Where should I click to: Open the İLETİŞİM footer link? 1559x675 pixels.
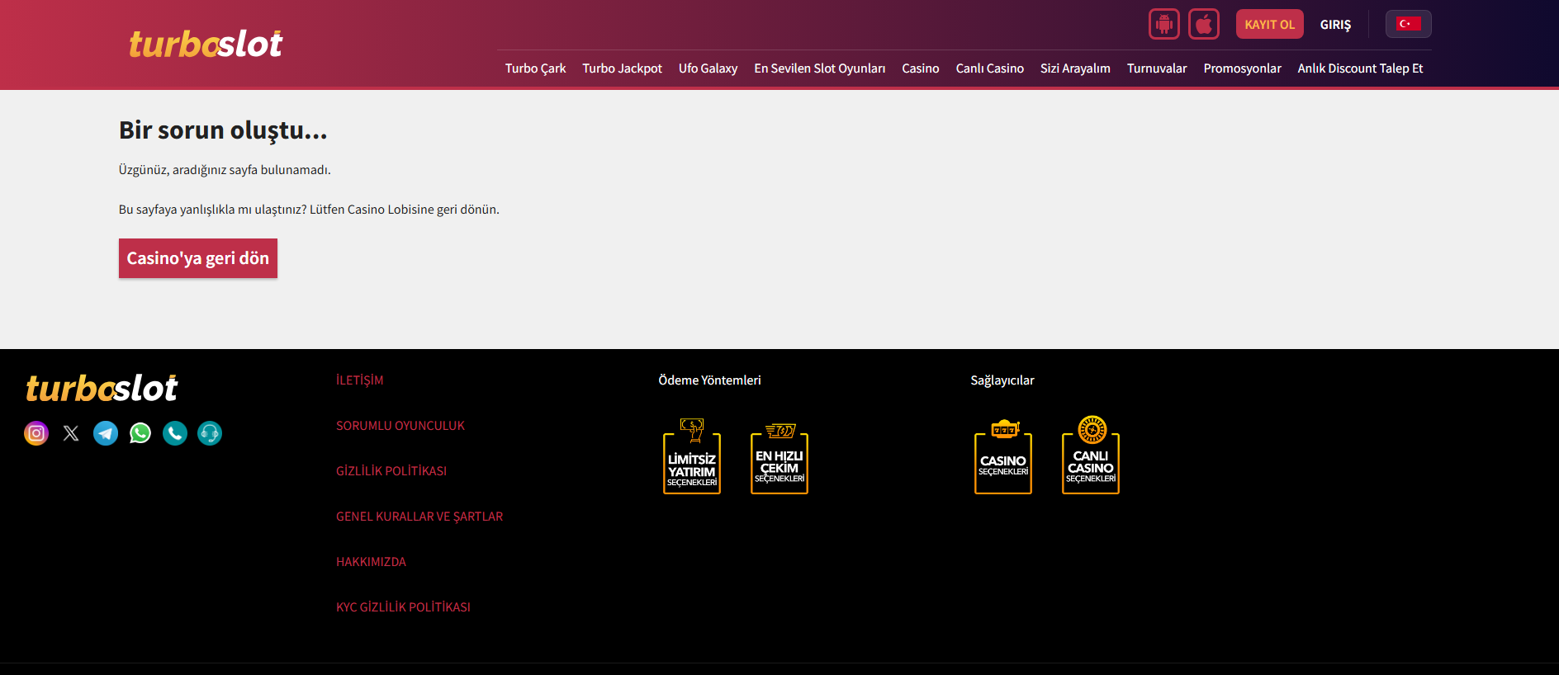click(x=360, y=380)
